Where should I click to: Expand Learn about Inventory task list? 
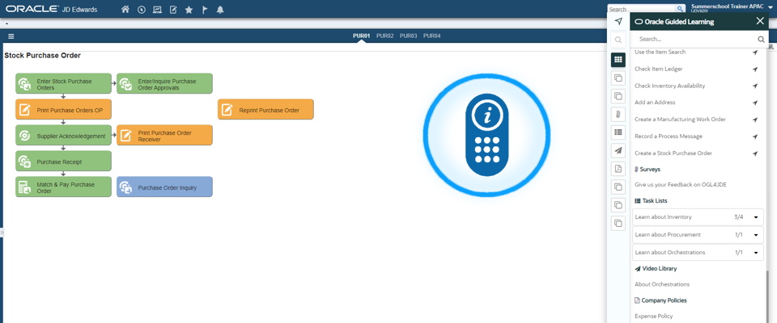[756, 217]
